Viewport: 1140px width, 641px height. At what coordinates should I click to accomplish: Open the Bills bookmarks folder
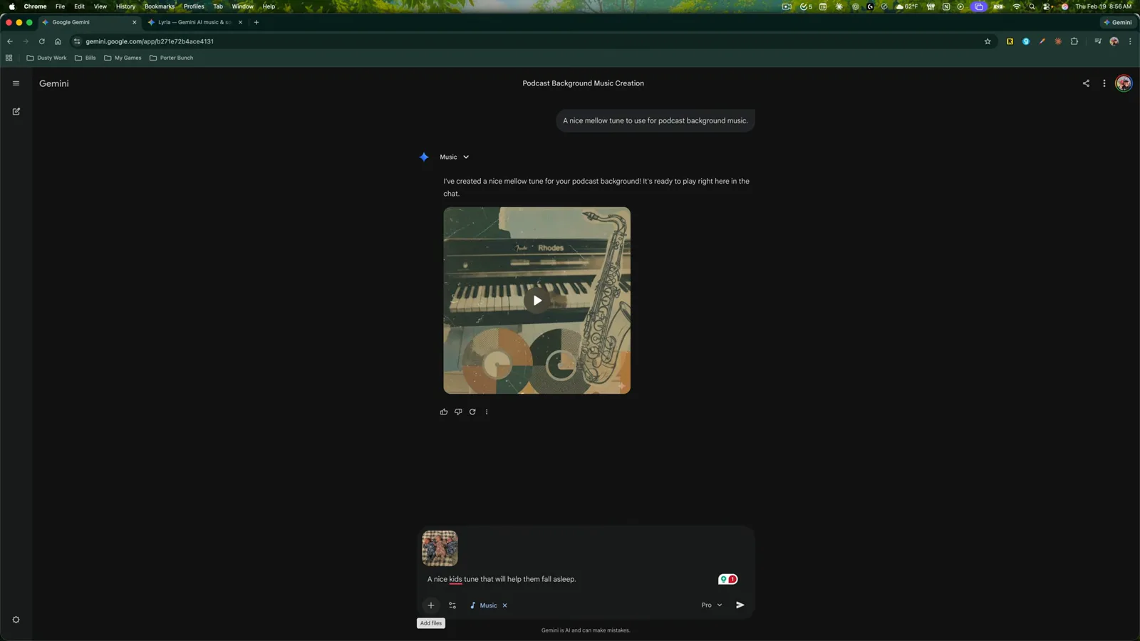(x=85, y=58)
